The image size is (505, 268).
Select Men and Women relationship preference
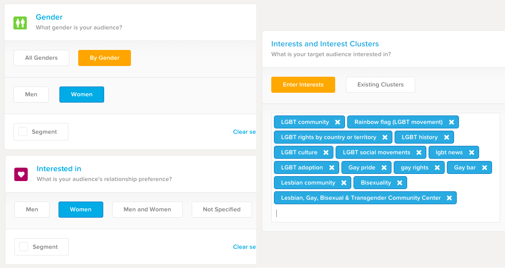147,210
